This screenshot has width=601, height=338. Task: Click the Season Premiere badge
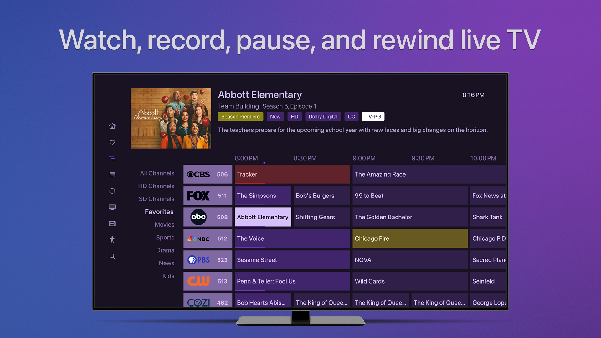[240, 116]
